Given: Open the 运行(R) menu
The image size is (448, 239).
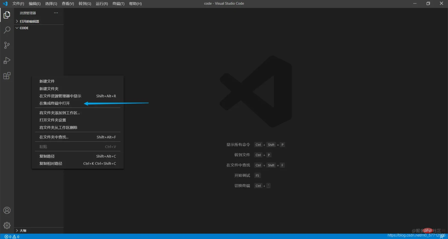Looking at the screenshot, I should tap(102, 4).
